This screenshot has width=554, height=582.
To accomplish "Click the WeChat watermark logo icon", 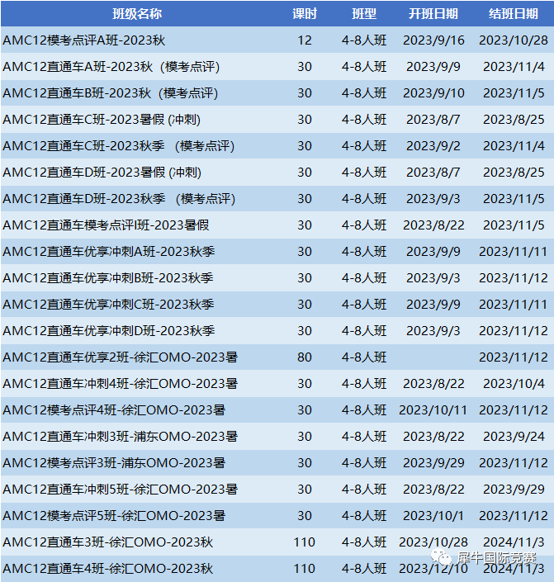I will (441, 557).
